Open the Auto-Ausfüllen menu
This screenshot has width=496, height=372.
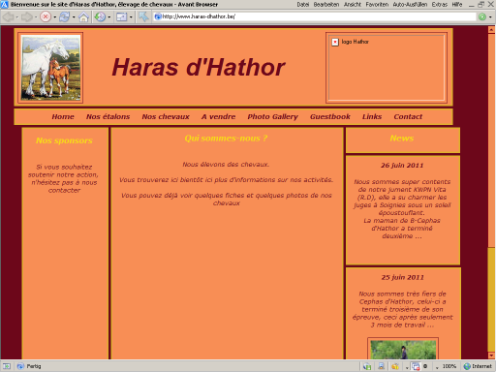point(410,5)
